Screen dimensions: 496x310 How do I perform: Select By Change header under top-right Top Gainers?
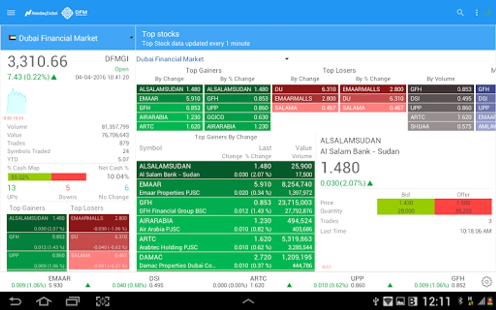(x=169, y=79)
